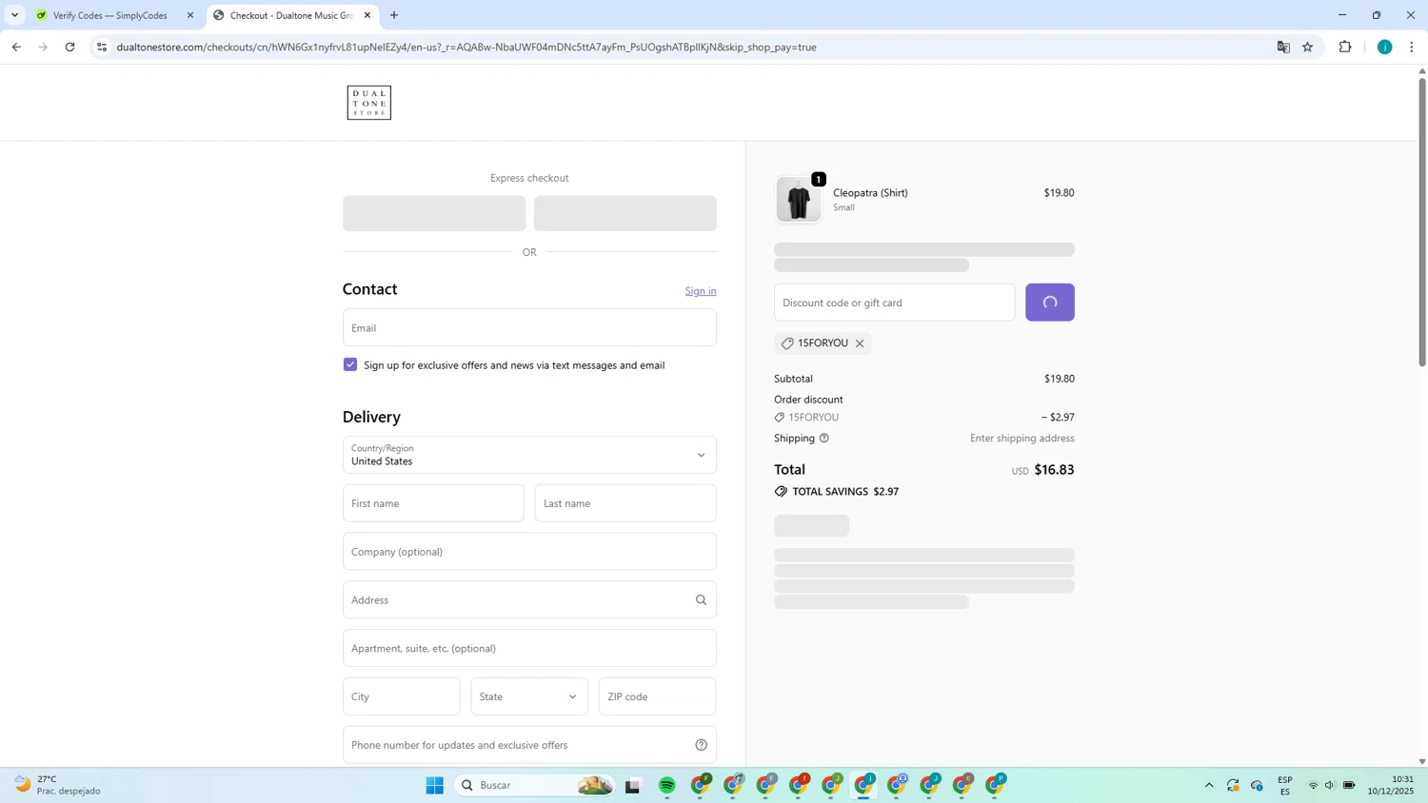Image resolution: width=1428 pixels, height=803 pixels.
Task: Close the Checkout Dualtone tab
Action: pyautogui.click(x=367, y=15)
